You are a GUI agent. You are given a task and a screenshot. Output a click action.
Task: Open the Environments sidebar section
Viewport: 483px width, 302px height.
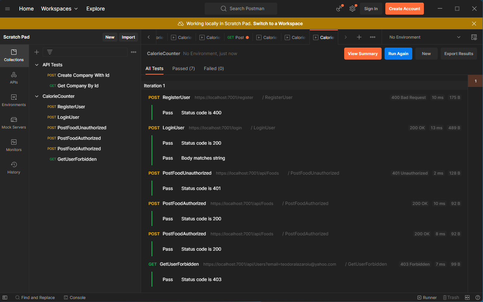pyautogui.click(x=14, y=100)
